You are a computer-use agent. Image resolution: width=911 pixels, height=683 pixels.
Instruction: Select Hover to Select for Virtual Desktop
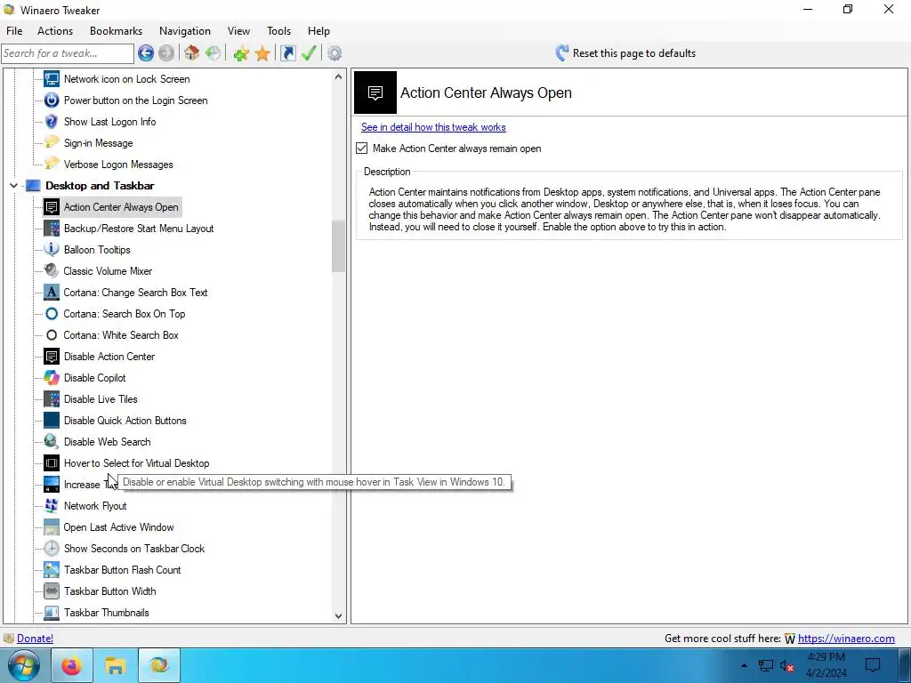136,462
